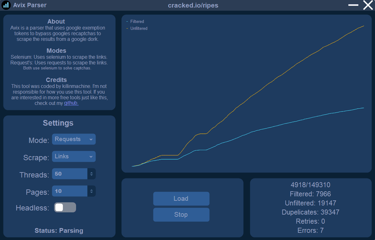The width and height of the screenshot is (375, 240).
Task: Click the Threads spinner arrows
Action: [x=91, y=174]
